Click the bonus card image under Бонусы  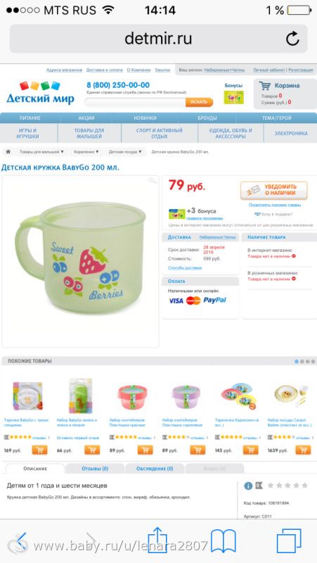pos(233,97)
